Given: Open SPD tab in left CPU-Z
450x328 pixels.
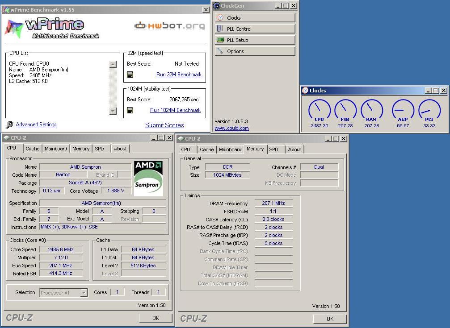Looking at the screenshot, I should click(99, 149).
